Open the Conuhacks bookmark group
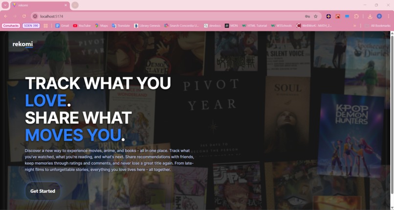394x210 pixels. coord(11,25)
